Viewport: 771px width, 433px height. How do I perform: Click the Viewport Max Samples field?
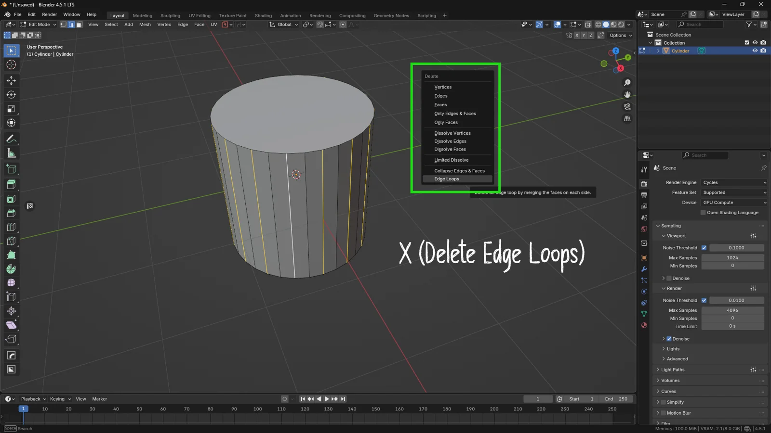(x=732, y=258)
